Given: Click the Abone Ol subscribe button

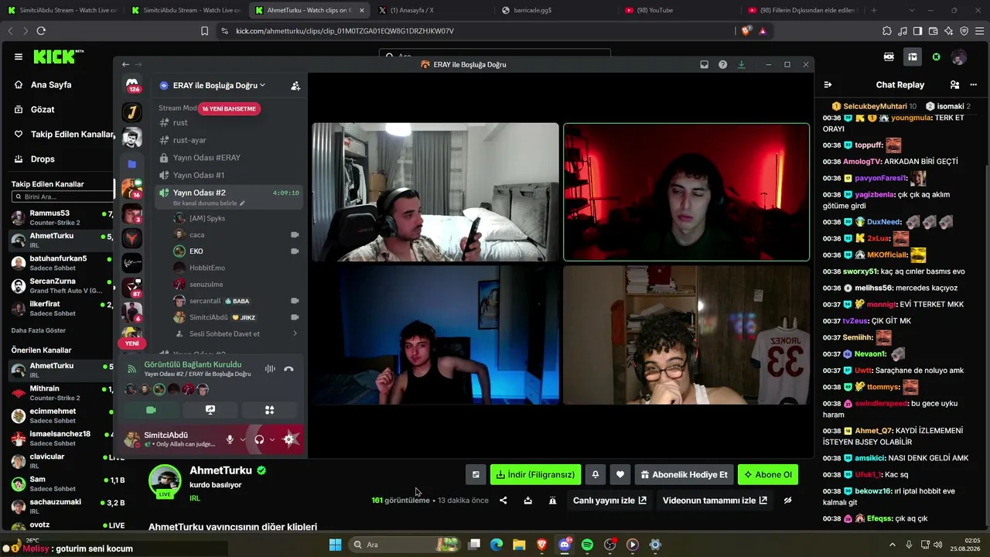Looking at the screenshot, I should pos(768,475).
